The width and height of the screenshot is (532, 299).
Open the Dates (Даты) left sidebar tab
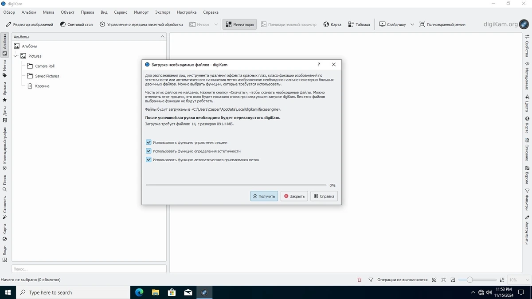pos(5,114)
